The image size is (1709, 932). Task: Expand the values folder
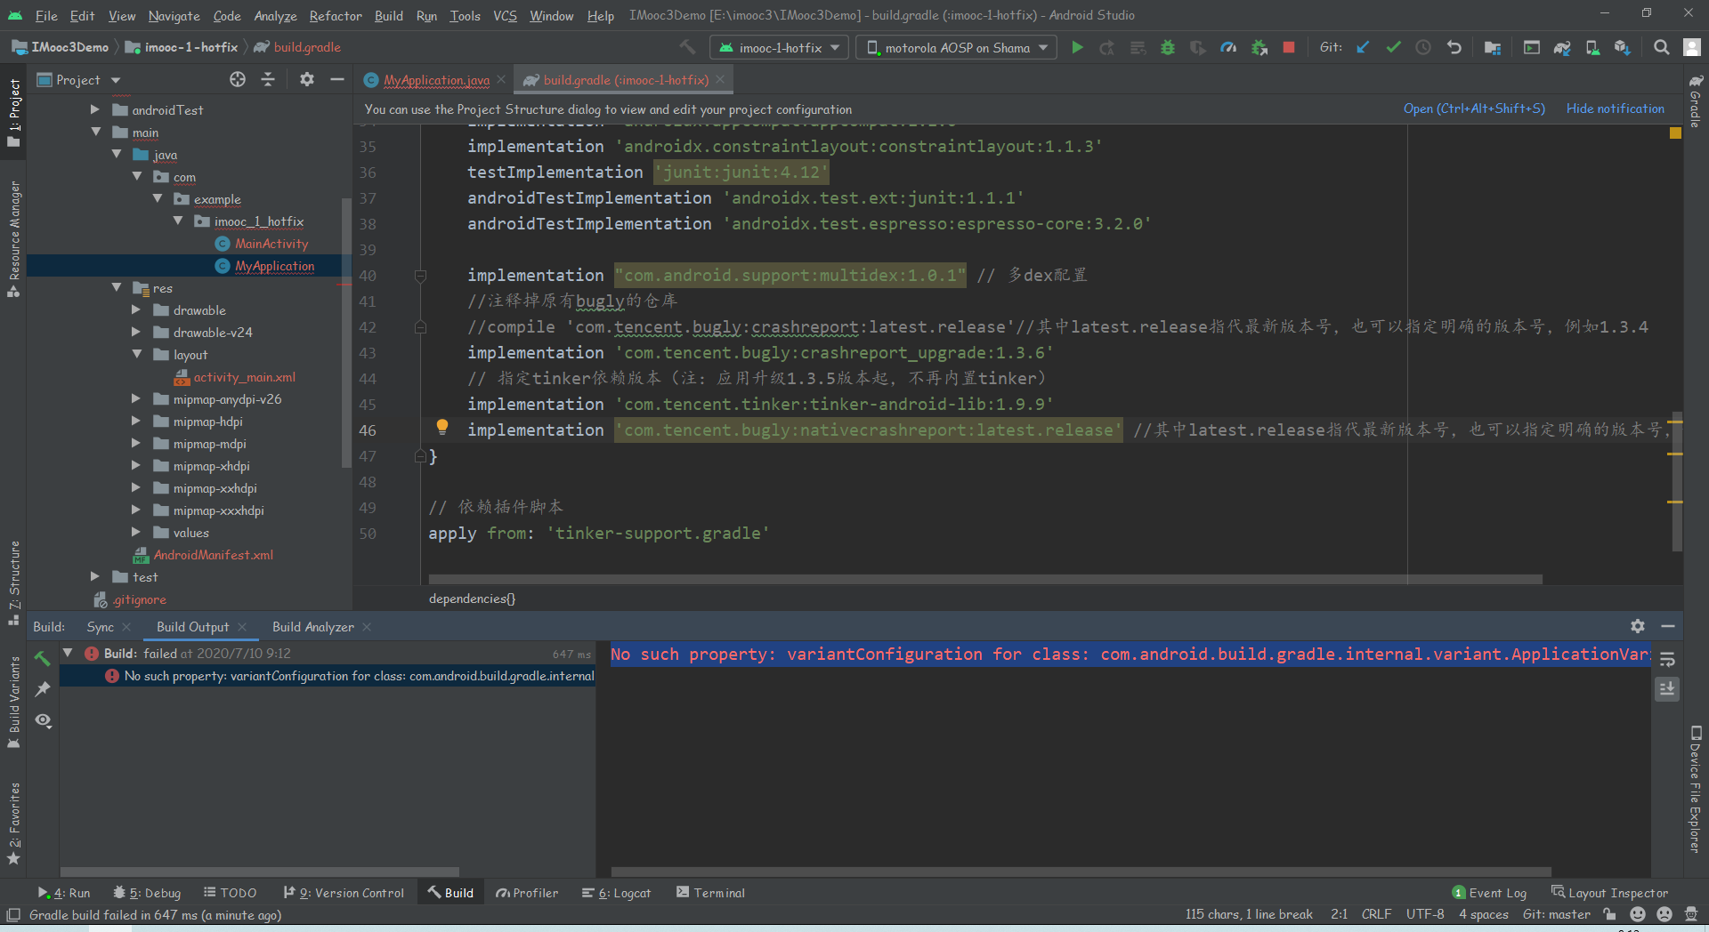click(x=136, y=533)
